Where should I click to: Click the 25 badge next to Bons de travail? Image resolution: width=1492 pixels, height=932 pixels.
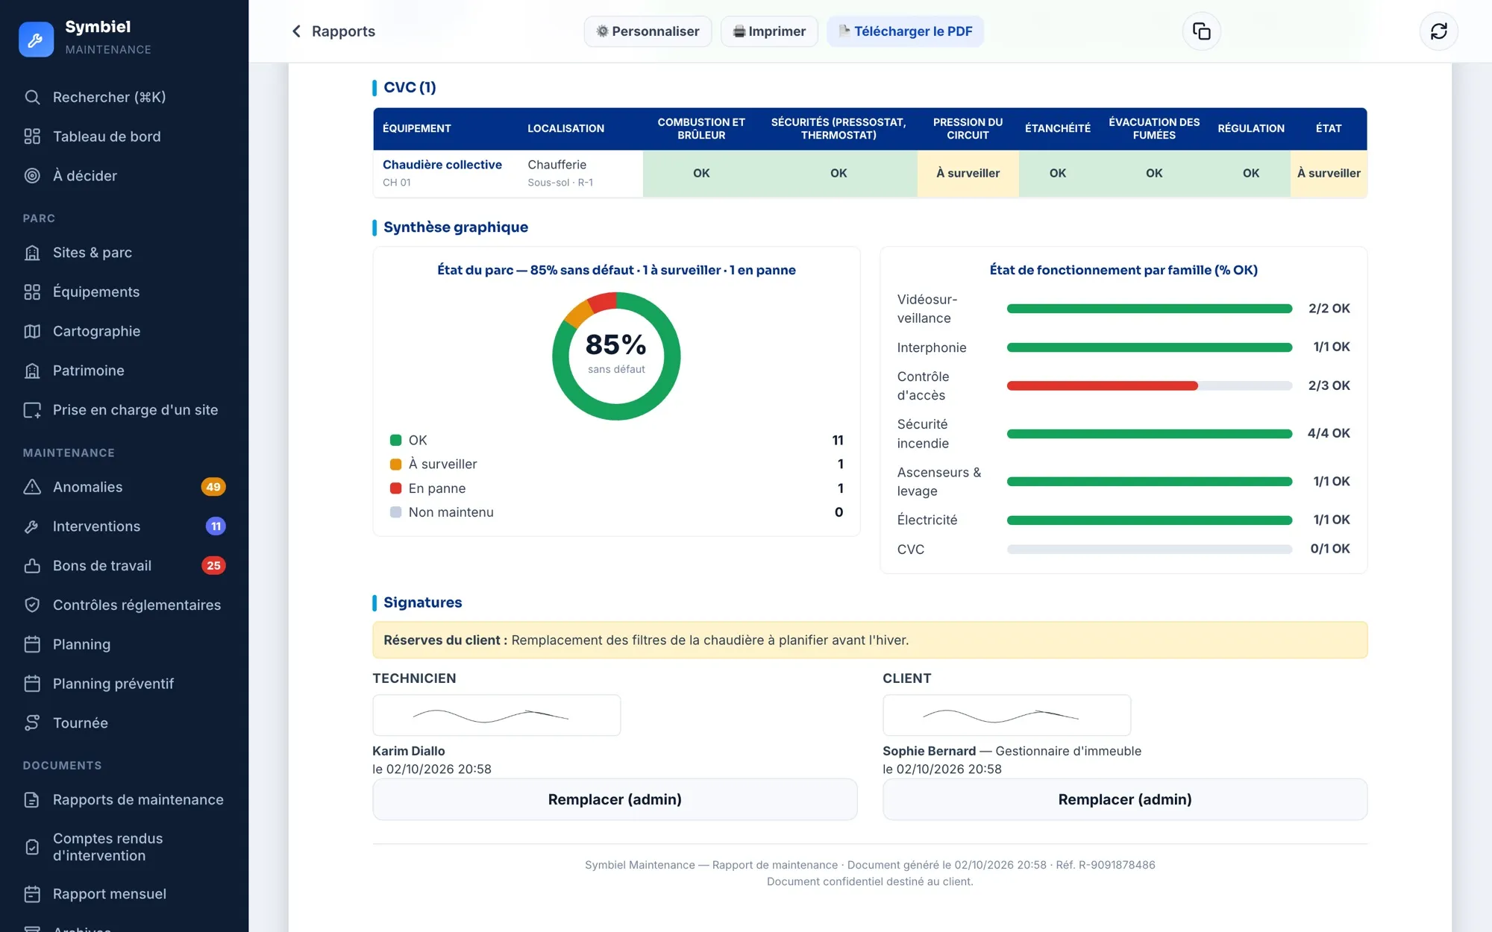(213, 566)
